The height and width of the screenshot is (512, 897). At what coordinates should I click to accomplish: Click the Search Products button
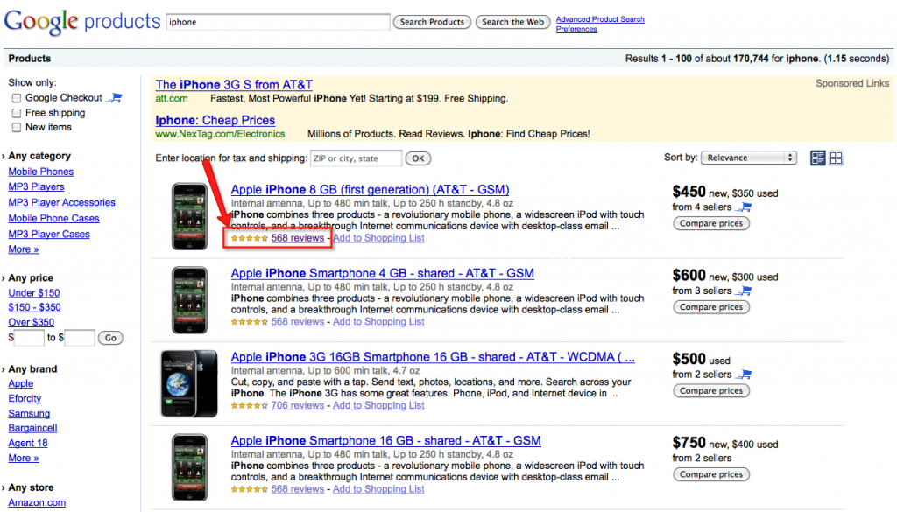pos(432,22)
